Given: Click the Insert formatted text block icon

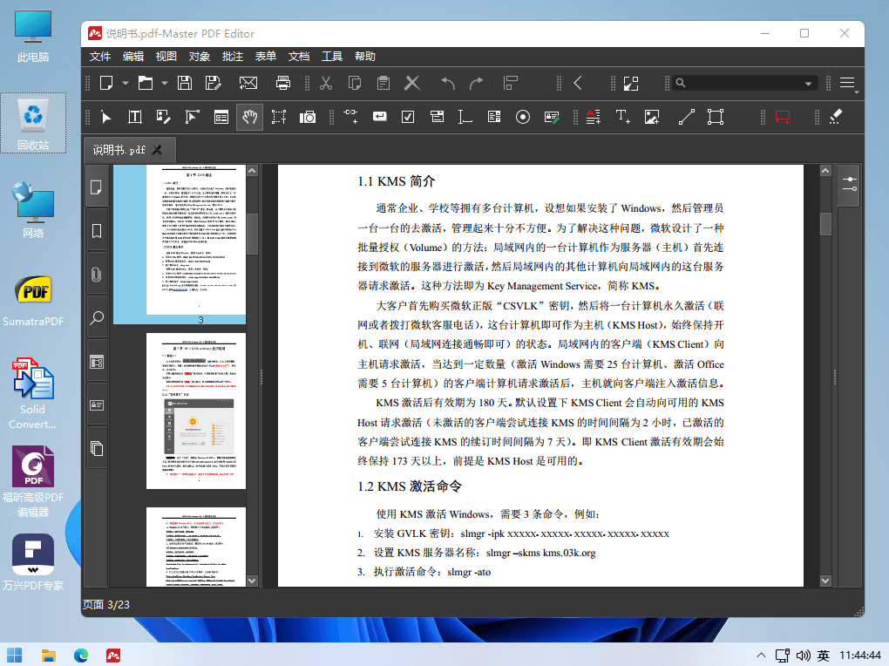Looking at the screenshot, I should (594, 117).
